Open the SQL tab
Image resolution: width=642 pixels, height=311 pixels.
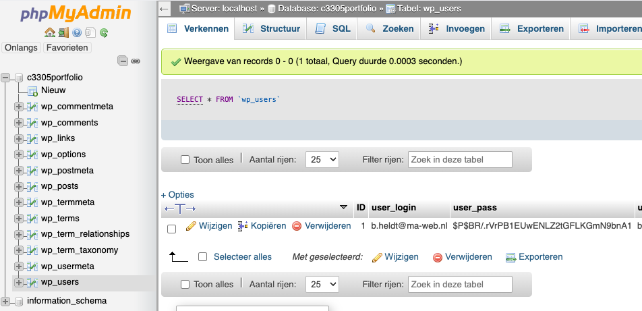[332, 29]
